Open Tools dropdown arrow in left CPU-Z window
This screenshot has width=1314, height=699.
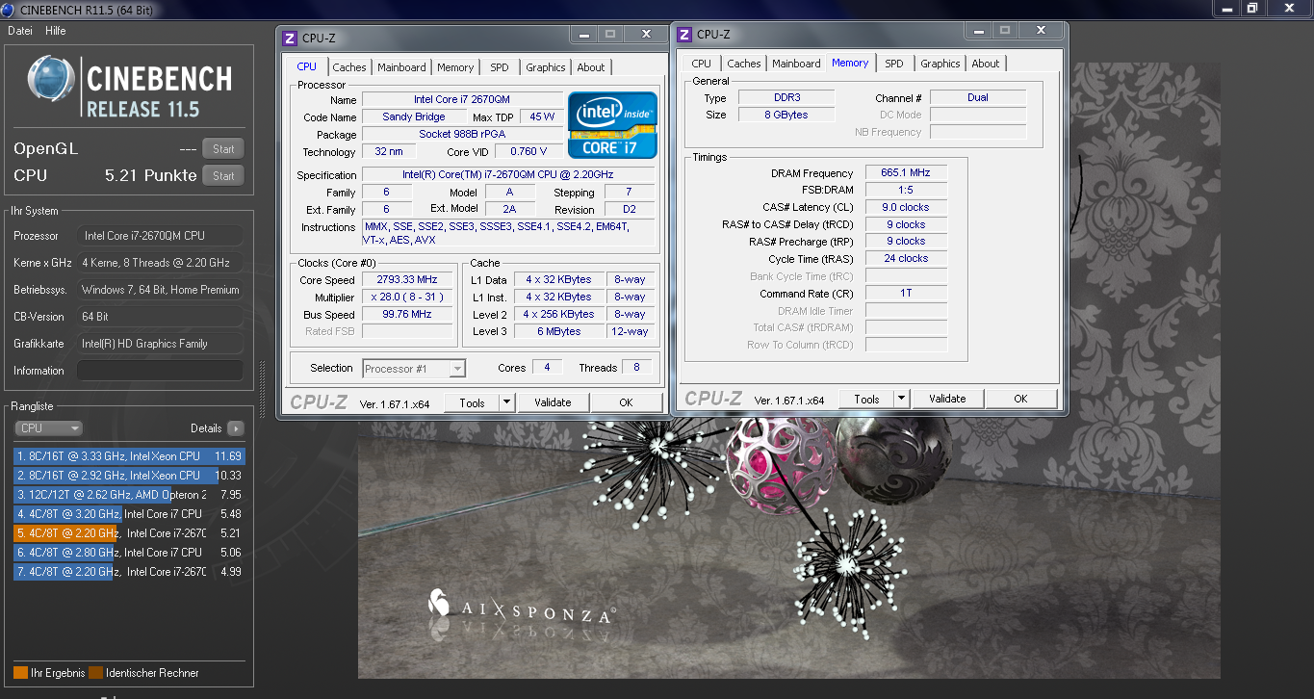pos(508,402)
